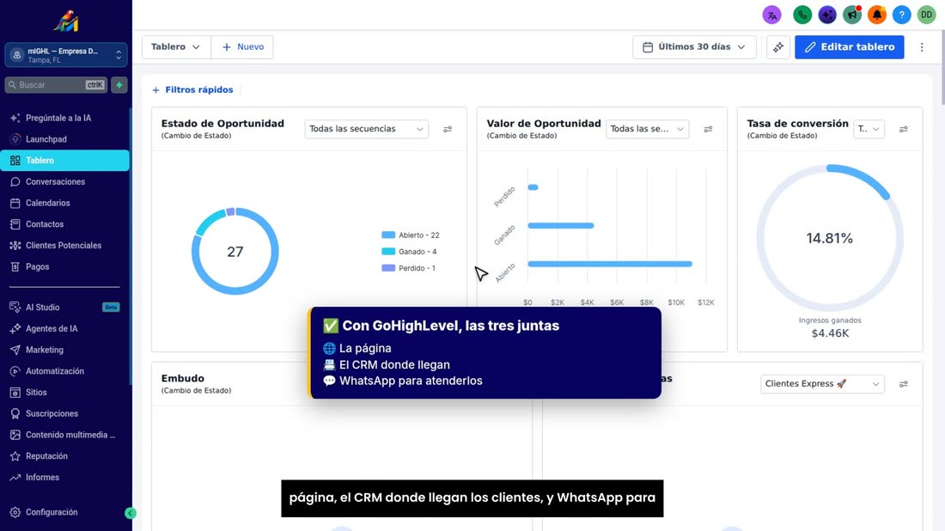Click the green lightning quick actions icon
Image resolution: width=945 pixels, height=531 pixels.
(119, 85)
